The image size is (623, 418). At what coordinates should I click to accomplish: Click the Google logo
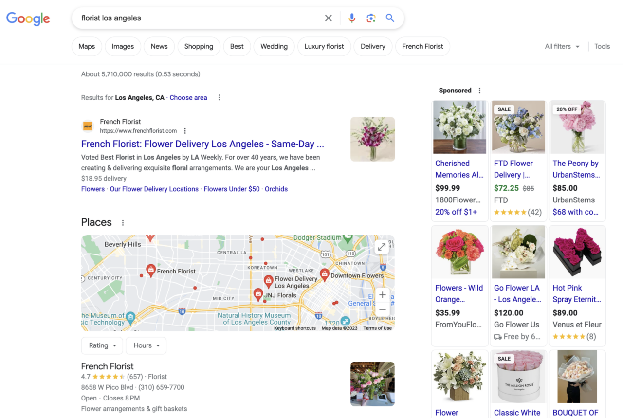pyautogui.click(x=28, y=18)
